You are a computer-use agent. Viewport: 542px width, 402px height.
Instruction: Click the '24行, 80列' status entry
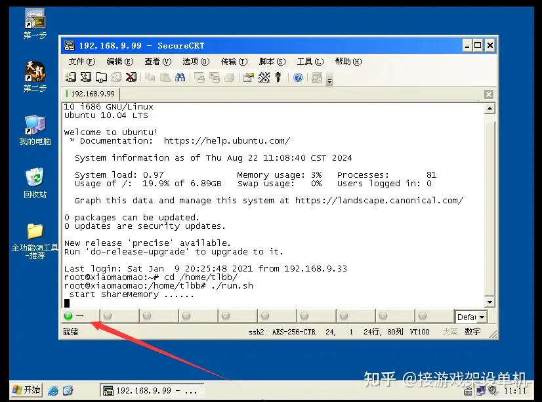(x=383, y=332)
